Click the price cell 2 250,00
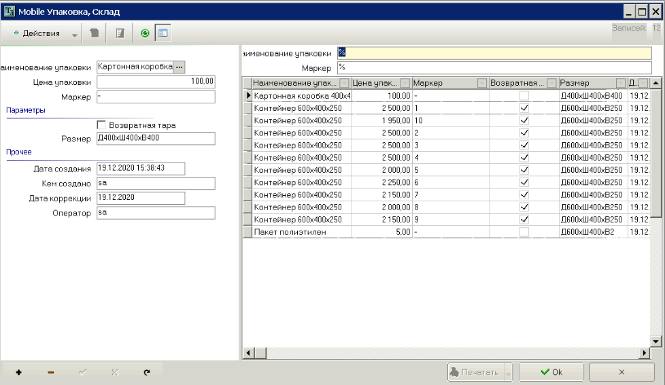 381,182
